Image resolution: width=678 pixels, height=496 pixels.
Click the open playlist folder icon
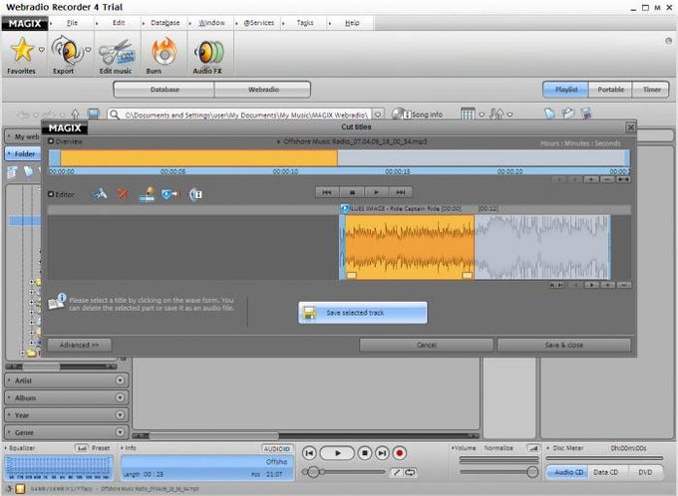[567, 114]
